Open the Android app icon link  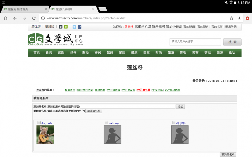tap(66, 27)
